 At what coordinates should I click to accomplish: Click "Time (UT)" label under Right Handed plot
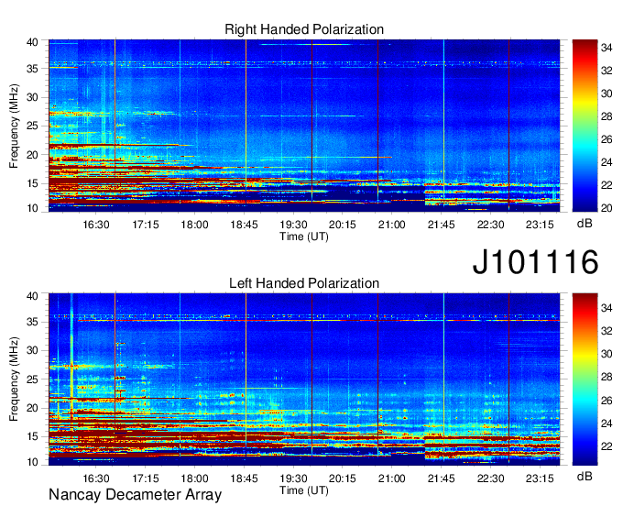pyautogui.click(x=304, y=236)
